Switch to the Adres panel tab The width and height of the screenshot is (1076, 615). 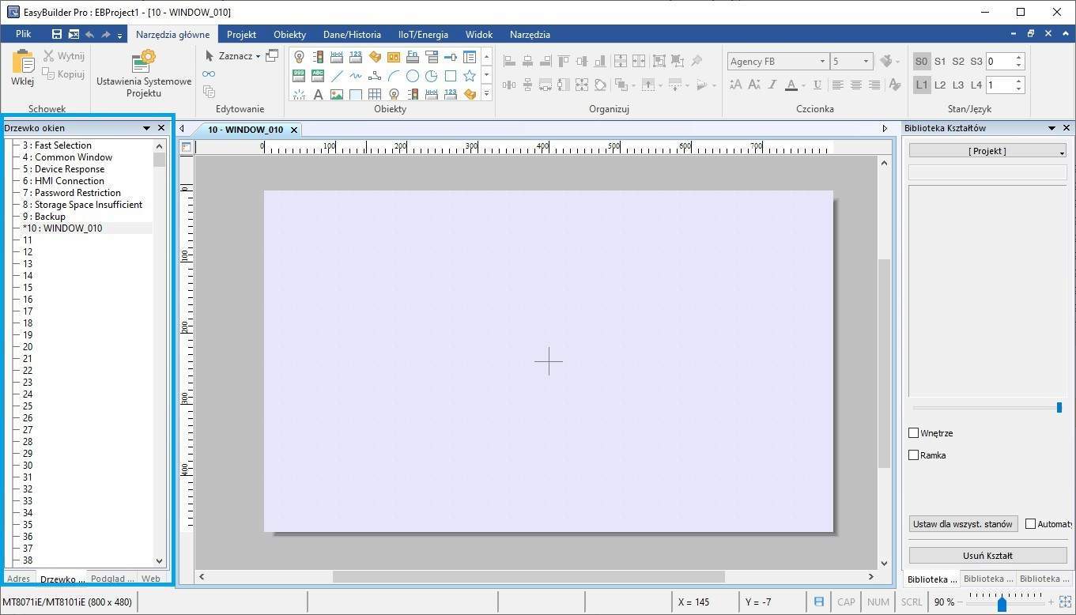pyautogui.click(x=18, y=579)
